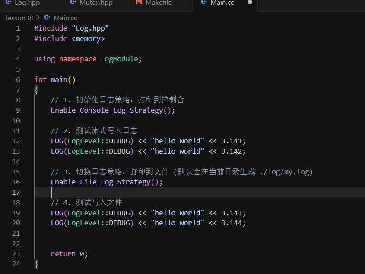The height and width of the screenshot is (274, 365).
Task: Click the LOG macro on line 19
Action: [57, 213]
